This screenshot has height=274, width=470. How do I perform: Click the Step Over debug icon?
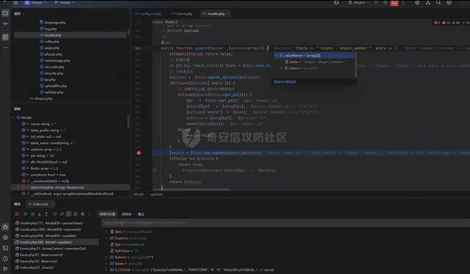pos(33,214)
